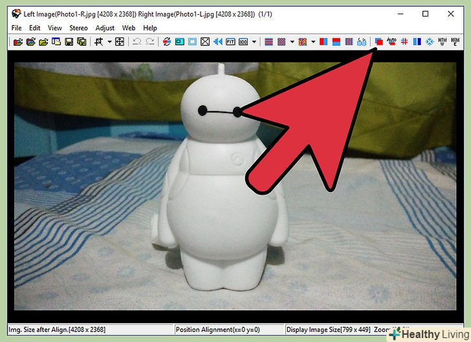Click 'Img. Size after Align.[4208 x 2368]' status text
Screen dimensions: 471x342
point(57,330)
